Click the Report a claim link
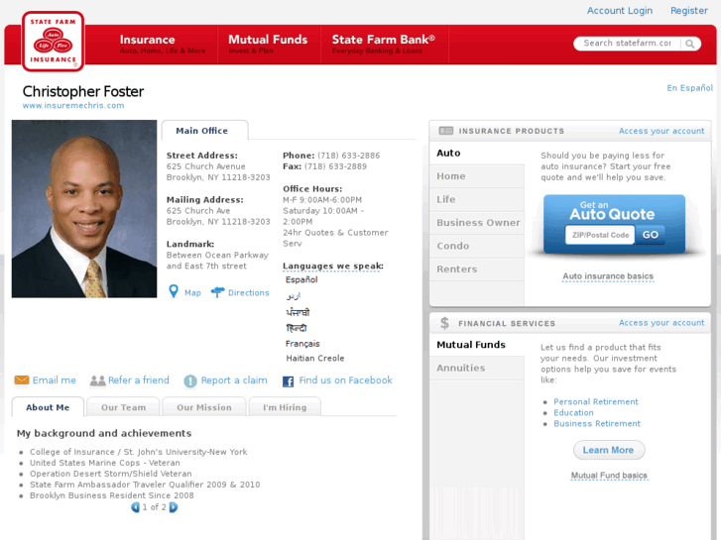This screenshot has height=540, width=721. pos(234,380)
